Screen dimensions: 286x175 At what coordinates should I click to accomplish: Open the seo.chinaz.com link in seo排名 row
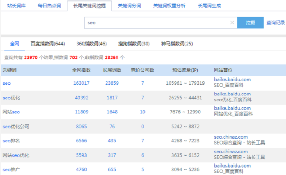[x=230, y=137]
